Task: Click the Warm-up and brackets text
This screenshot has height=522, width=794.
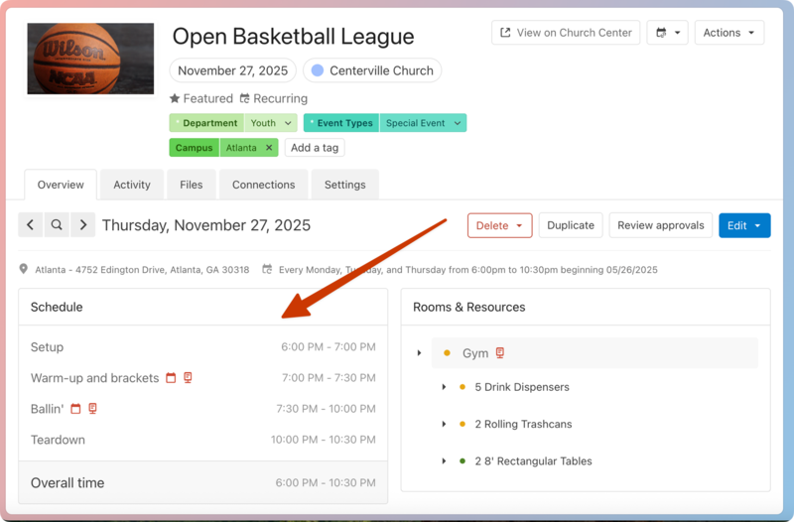Action: pos(94,378)
